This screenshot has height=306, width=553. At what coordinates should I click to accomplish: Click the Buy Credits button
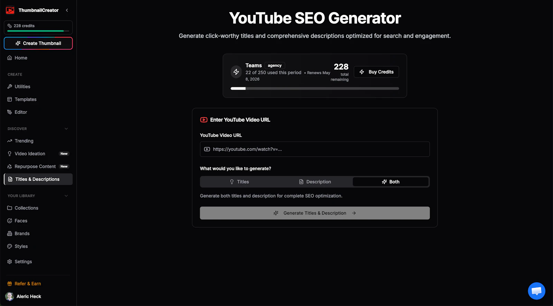(x=376, y=72)
